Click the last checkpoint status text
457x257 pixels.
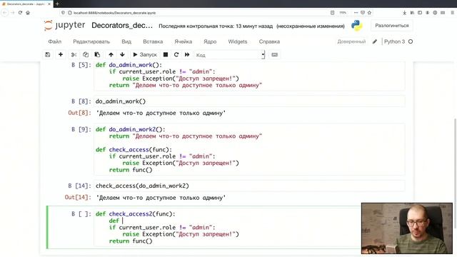pyautogui.click(x=216, y=26)
